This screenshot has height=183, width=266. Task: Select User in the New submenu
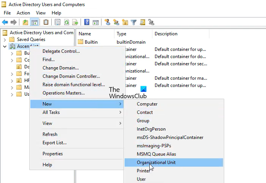(x=174, y=179)
